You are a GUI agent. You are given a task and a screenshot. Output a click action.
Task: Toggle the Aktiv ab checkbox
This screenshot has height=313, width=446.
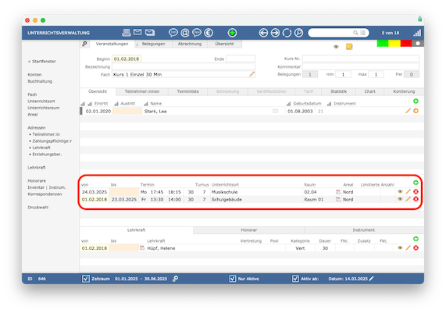click(295, 279)
